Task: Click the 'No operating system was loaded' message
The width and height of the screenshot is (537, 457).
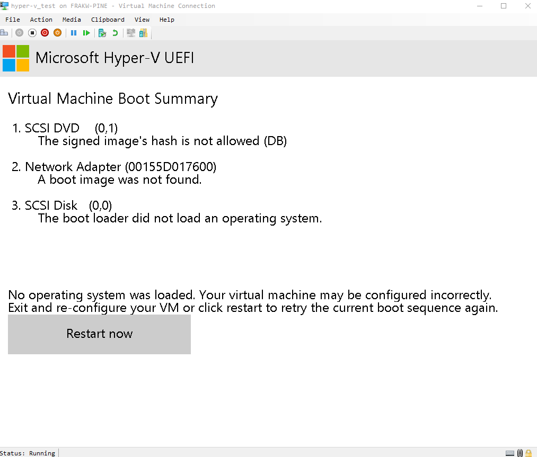Action: coord(250,295)
